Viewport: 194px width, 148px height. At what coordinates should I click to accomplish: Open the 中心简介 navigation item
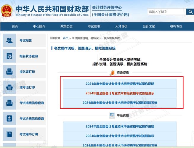coord(39,26)
